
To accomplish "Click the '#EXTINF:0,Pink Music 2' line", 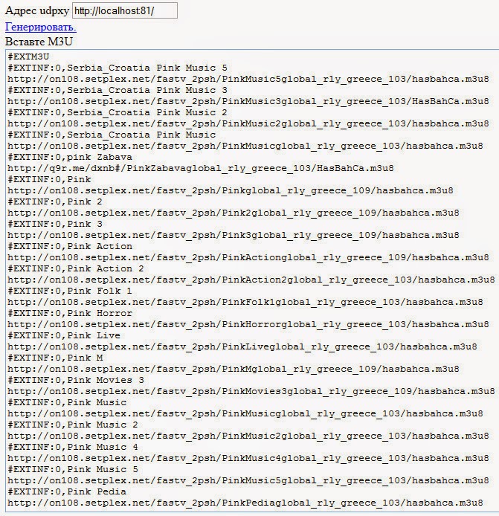I will 73,425.
